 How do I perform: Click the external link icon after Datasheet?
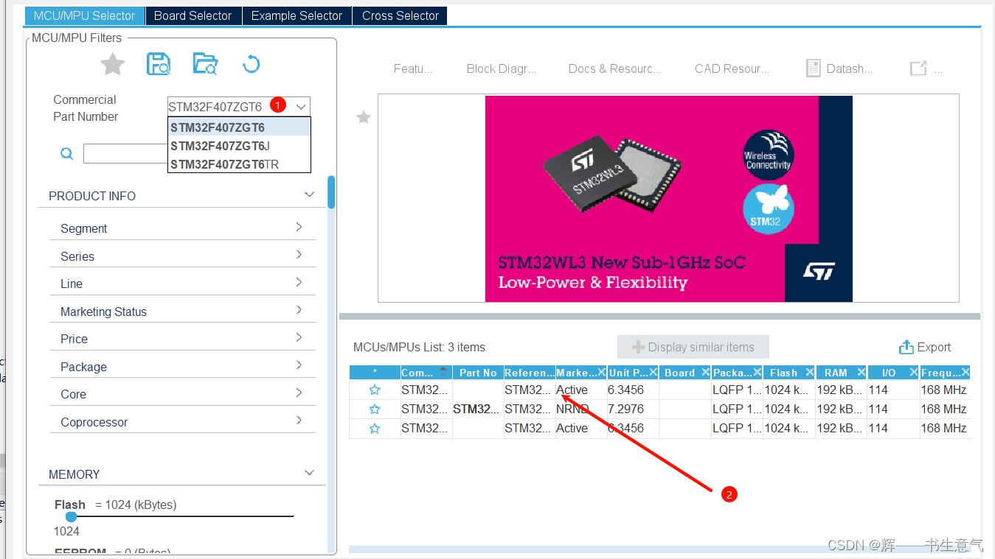[918, 68]
